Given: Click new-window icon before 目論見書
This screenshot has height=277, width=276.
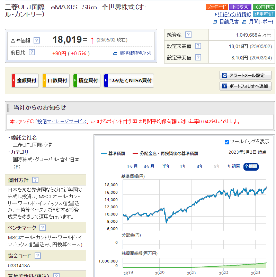Looking at the screenshot, I should point(215,22).
